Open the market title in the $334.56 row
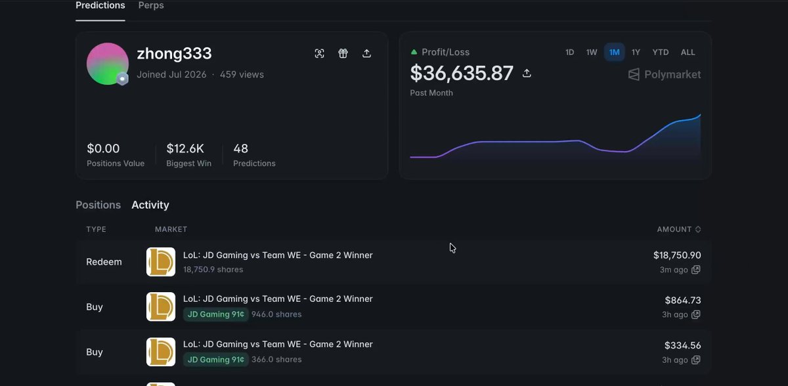The image size is (788, 386). coord(278,344)
